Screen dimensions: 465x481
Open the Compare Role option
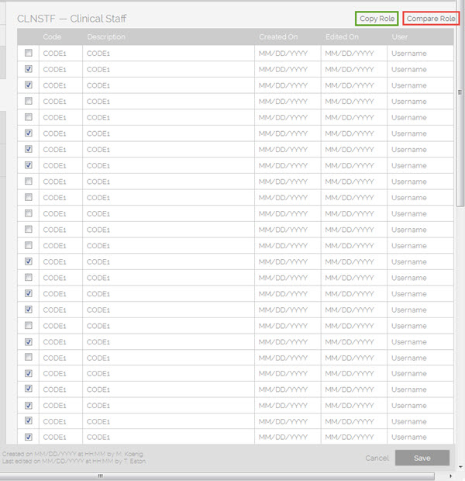coord(431,18)
